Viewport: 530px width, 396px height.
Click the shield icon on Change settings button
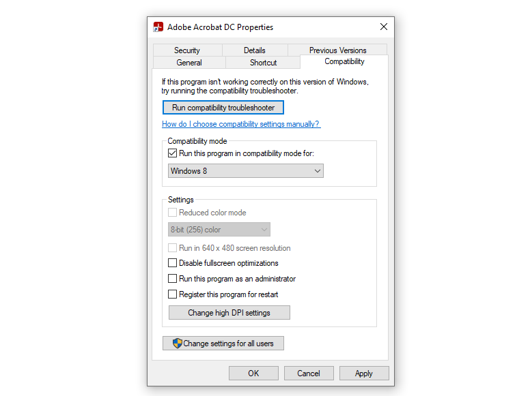click(177, 344)
